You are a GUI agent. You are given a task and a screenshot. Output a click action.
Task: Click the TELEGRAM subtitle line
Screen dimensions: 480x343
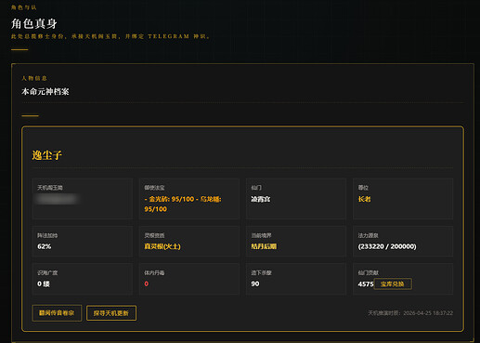(110, 36)
